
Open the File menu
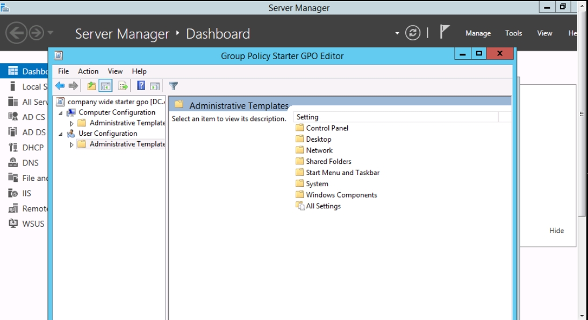tap(63, 71)
